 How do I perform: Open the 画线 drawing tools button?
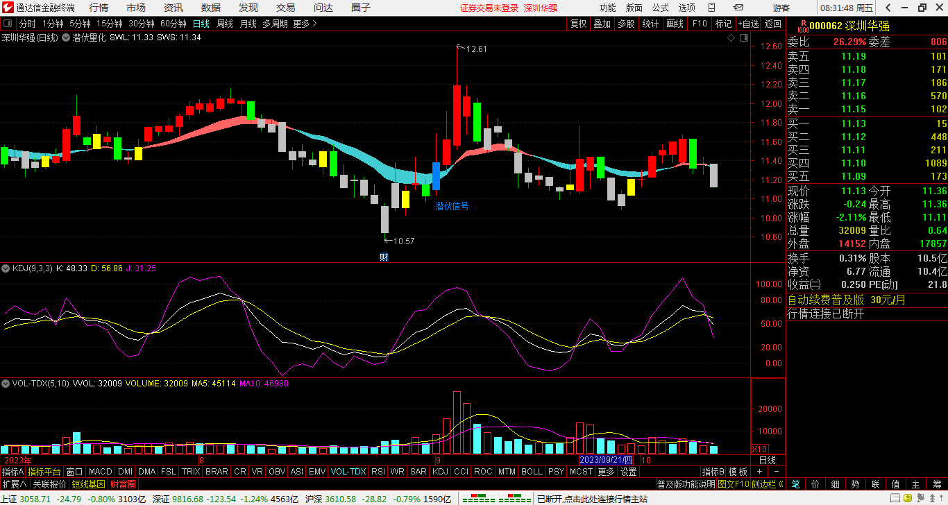pos(675,24)
